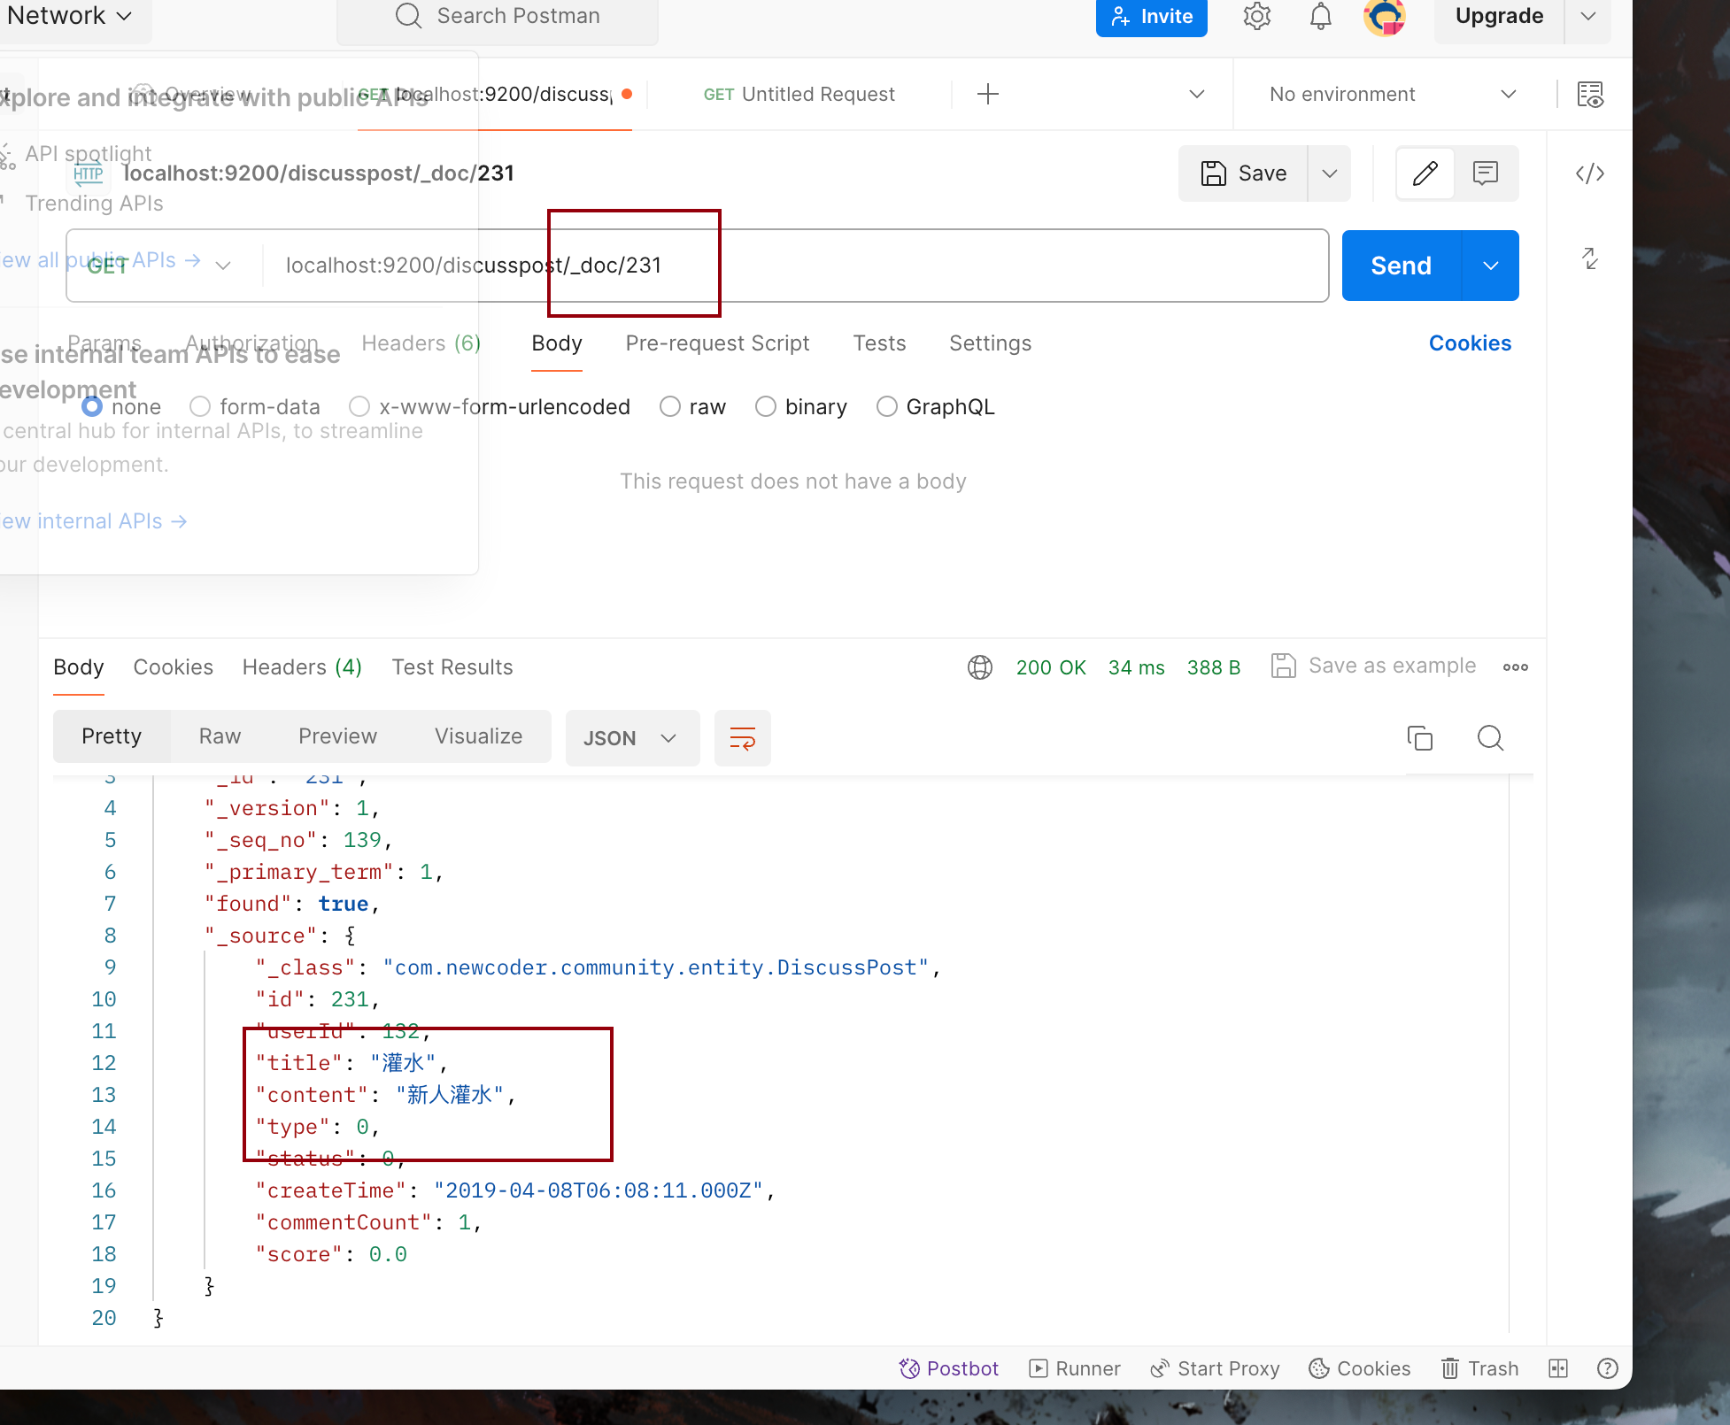
Task: Click Save as example
Action: 1373,666
